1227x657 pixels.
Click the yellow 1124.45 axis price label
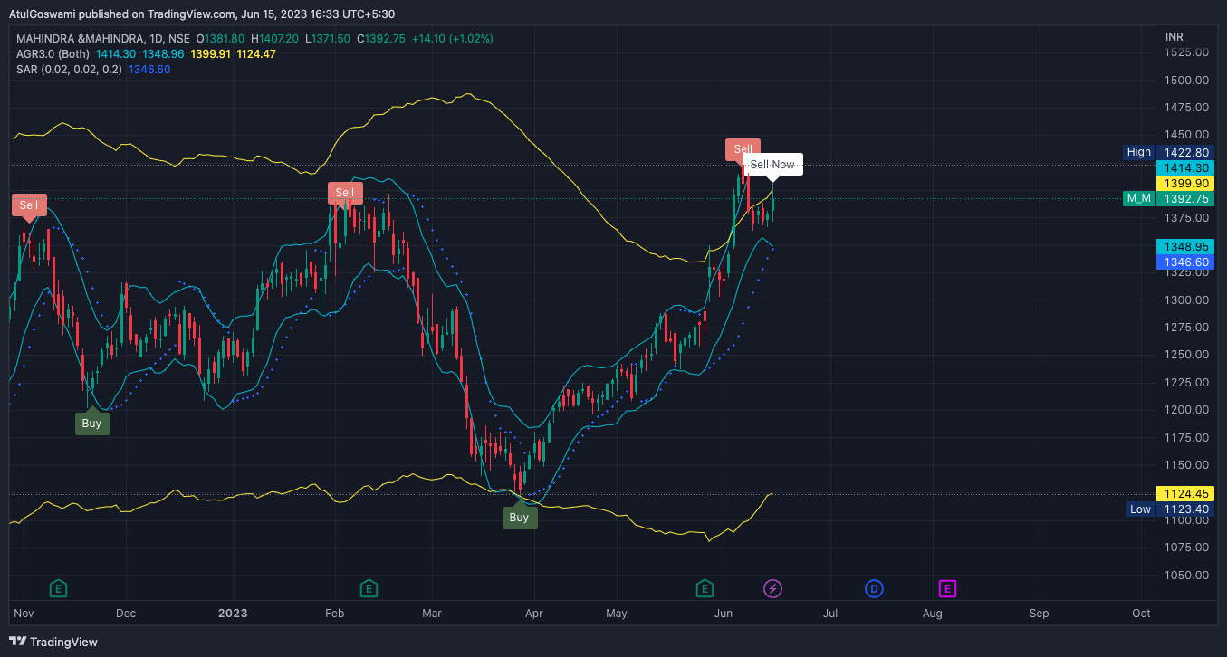click(x=1186, y=494)
